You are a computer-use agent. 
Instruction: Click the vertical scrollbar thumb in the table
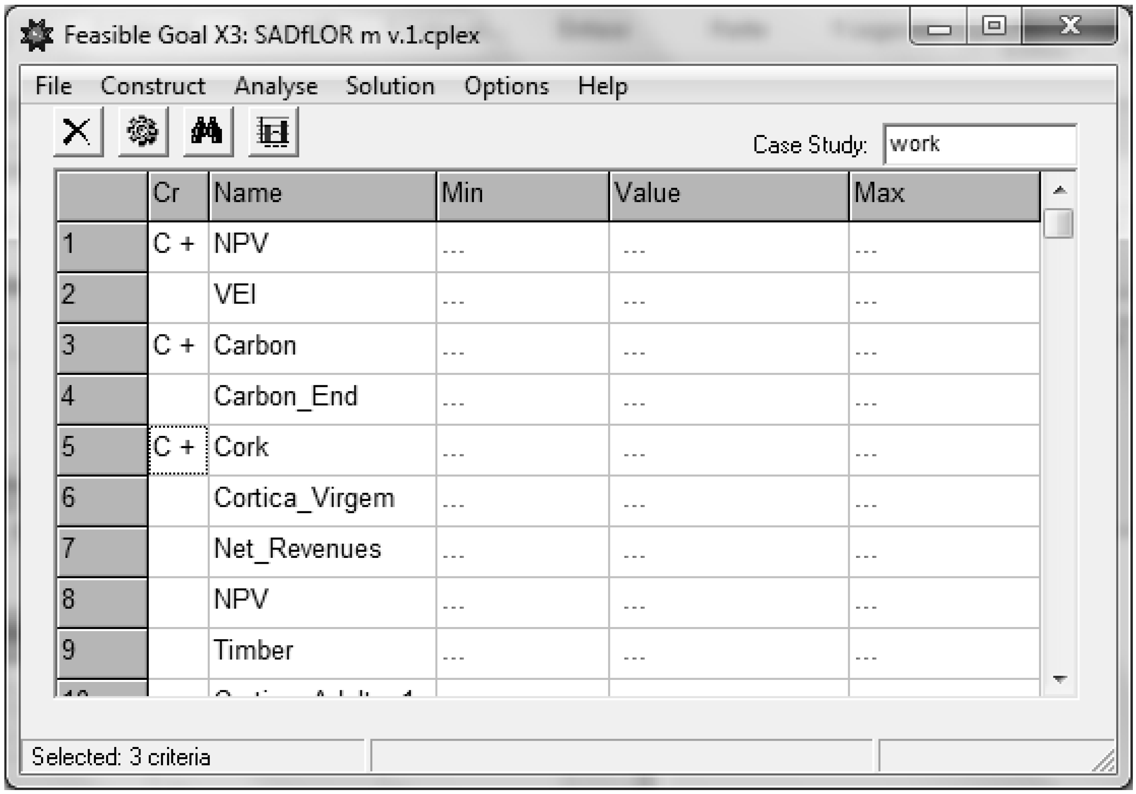(x=1059, y=223)
